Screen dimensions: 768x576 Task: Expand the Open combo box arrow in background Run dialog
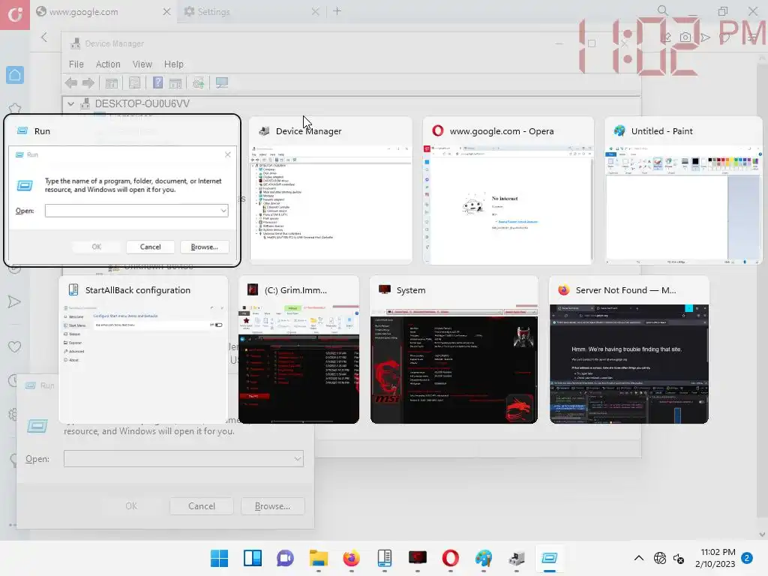pos(297,459)
